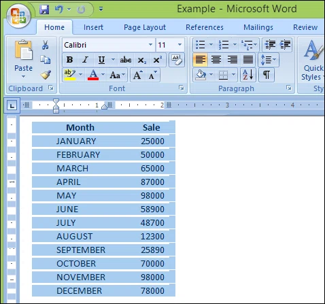The image size is (325, 304).
Task: Toggle Italic formatting
Action: [x=85, y=60]
